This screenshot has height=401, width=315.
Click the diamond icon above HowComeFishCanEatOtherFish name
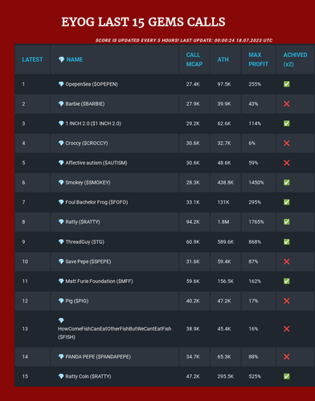[61, 320]
